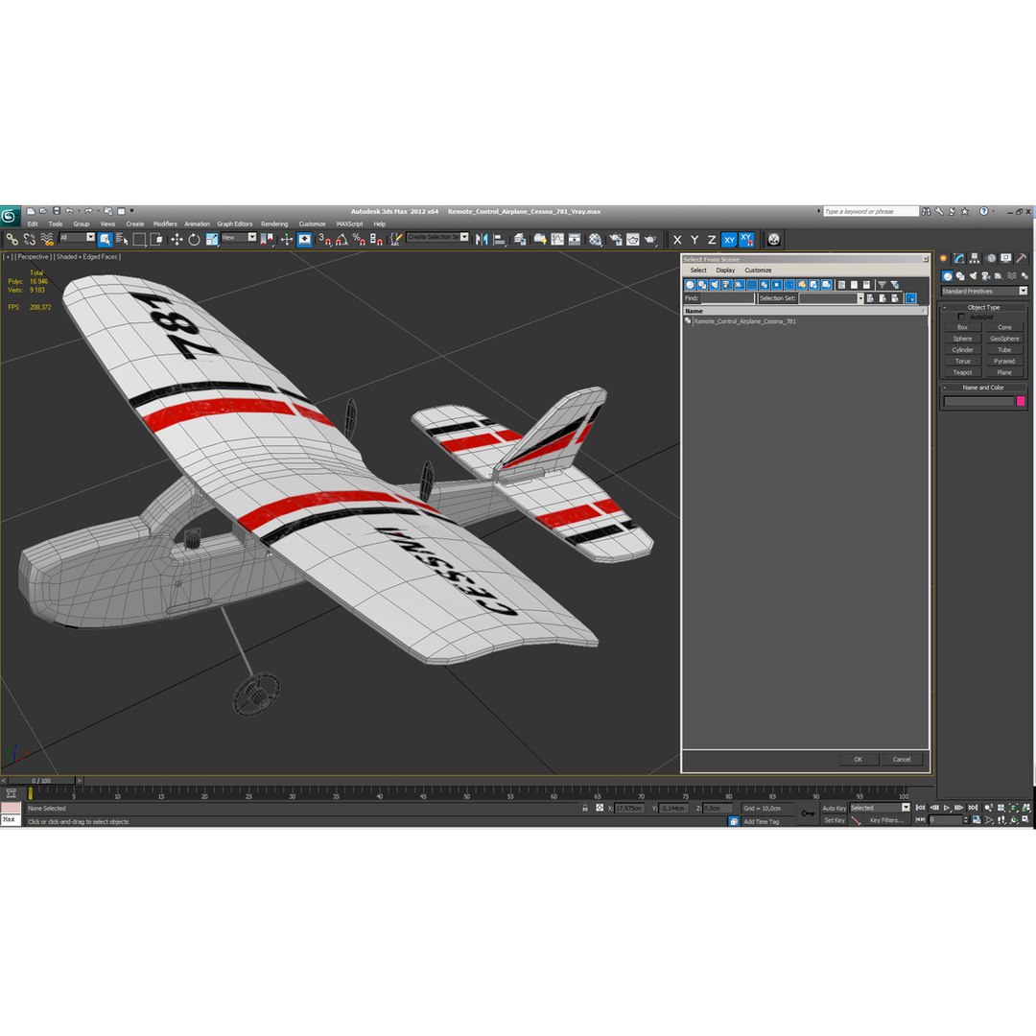
Task: Collapse the Name and Color rollout
Action: point(983,388)
